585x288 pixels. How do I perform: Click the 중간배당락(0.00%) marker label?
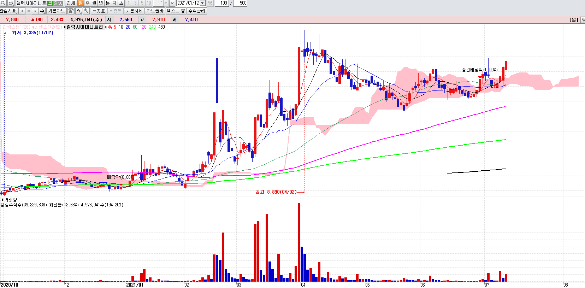[479, 70]
